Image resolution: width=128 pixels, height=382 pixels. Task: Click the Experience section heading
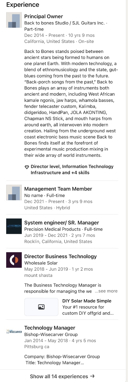click(23, 5)
